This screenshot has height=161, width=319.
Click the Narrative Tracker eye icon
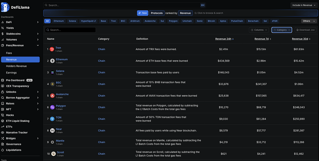(x=3, y=132)
